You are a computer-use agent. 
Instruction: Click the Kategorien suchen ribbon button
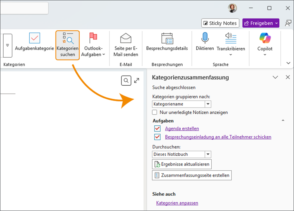coord(68,45)
